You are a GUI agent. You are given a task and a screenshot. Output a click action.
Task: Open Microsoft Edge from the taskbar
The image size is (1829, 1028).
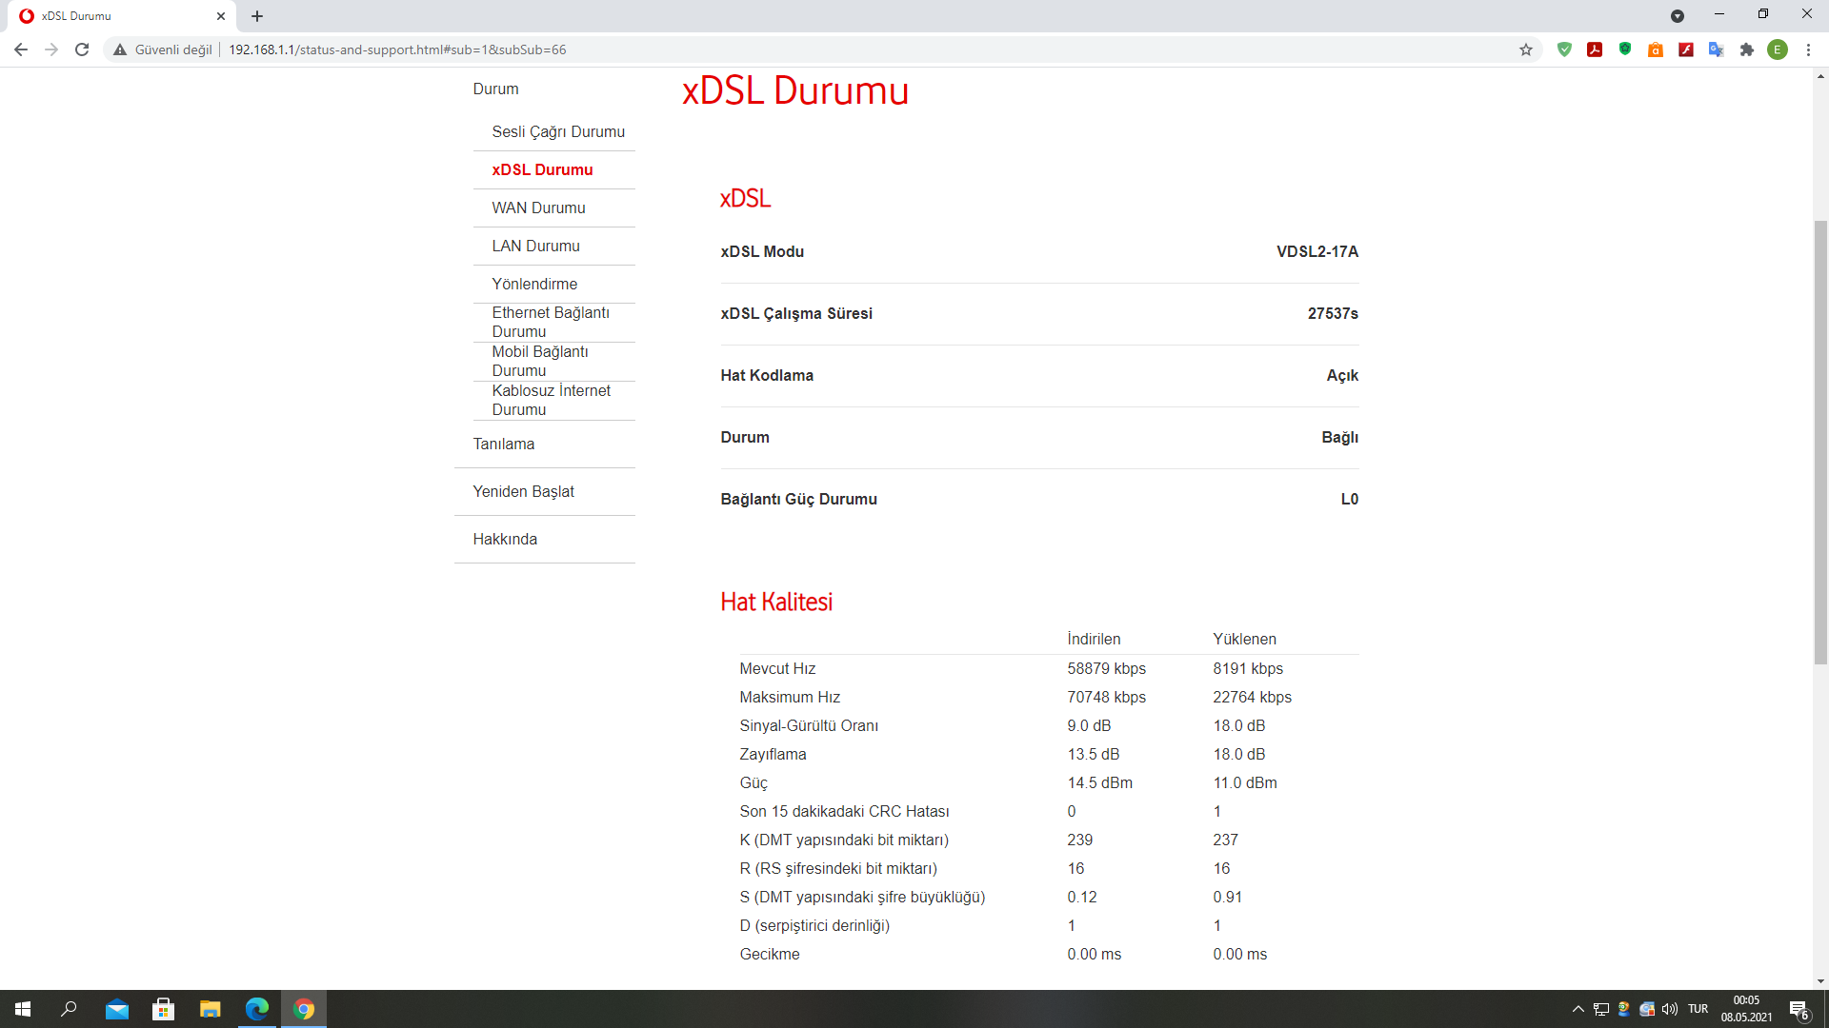click(257, 1009)
